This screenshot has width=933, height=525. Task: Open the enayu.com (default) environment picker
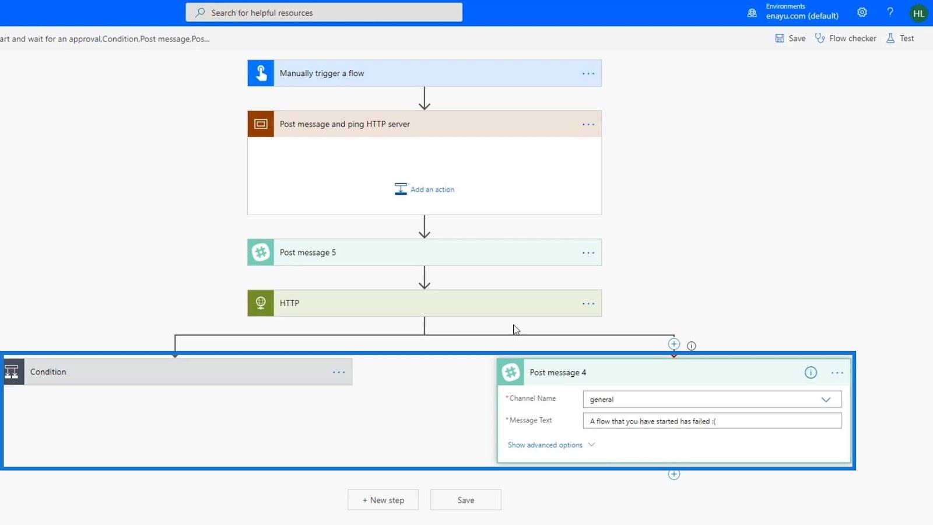[x=802, y=16]
